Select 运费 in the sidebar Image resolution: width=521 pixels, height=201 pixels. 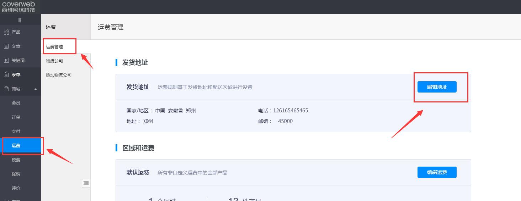(x=16, y=146)
